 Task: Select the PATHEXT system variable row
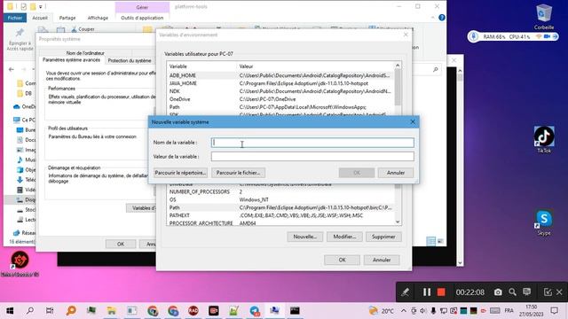pyautogui.click(x=280, y=215)
